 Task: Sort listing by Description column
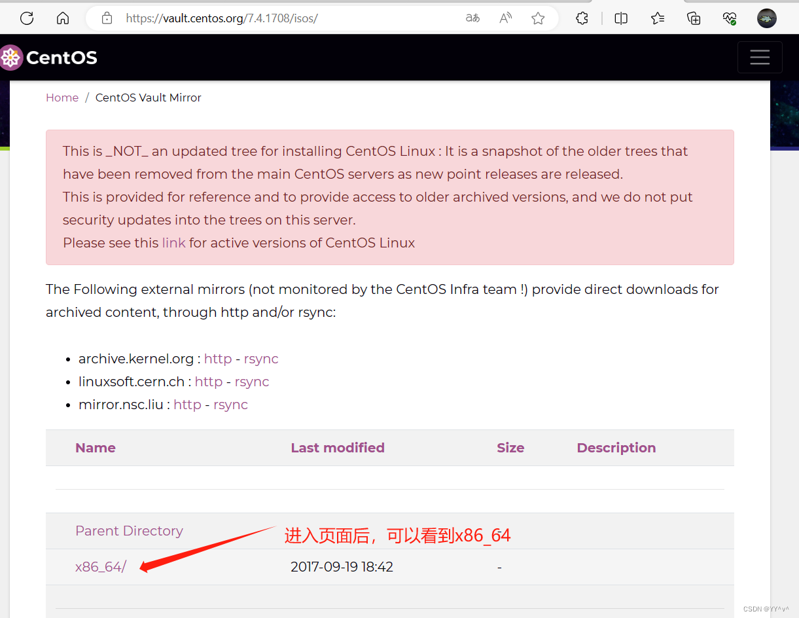(616, 448)
